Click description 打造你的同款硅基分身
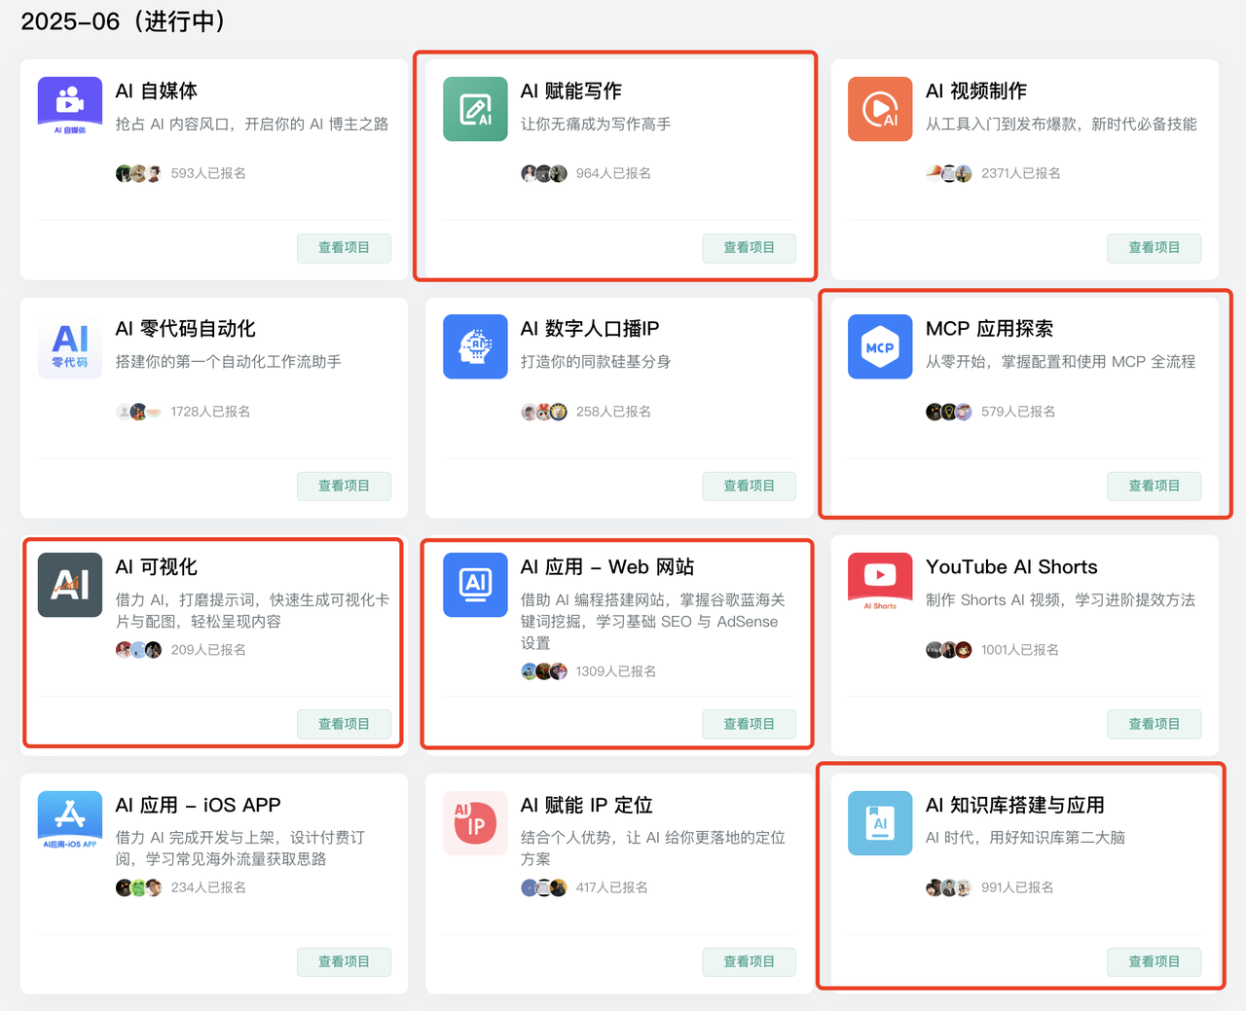The image size is (1246, 1011). click(x=596, y=362)
